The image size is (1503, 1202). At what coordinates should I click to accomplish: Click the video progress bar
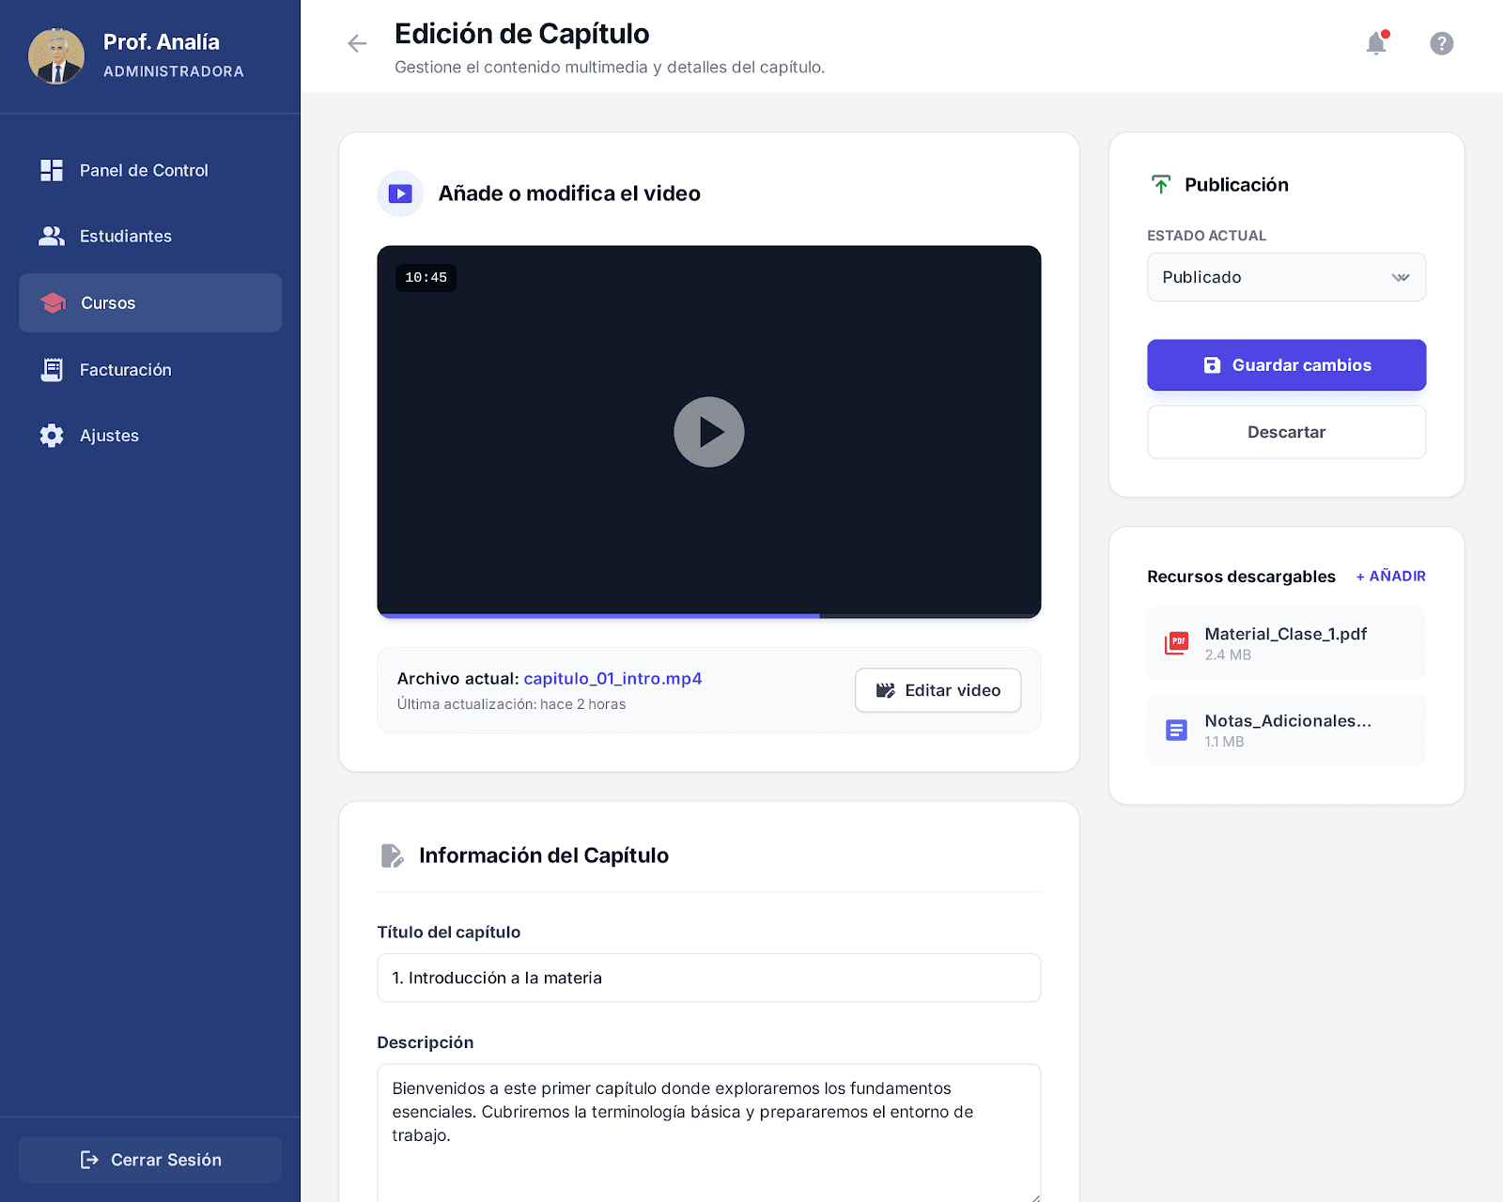coord(709,616)
